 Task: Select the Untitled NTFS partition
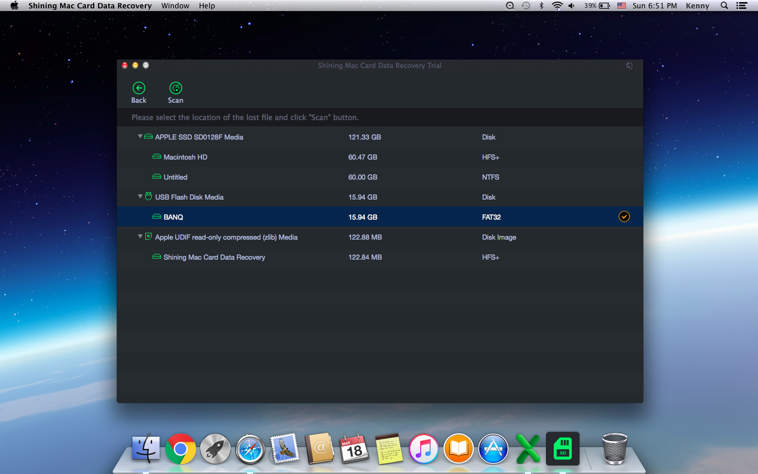point(175,177)
